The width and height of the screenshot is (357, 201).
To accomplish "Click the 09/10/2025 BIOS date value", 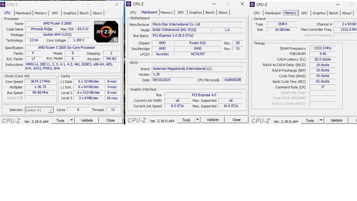I will [x=173, y=80].
